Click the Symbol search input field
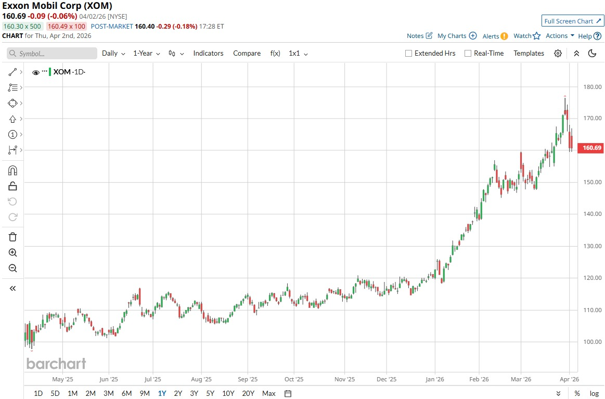605x399 pixels. [52, 53]
